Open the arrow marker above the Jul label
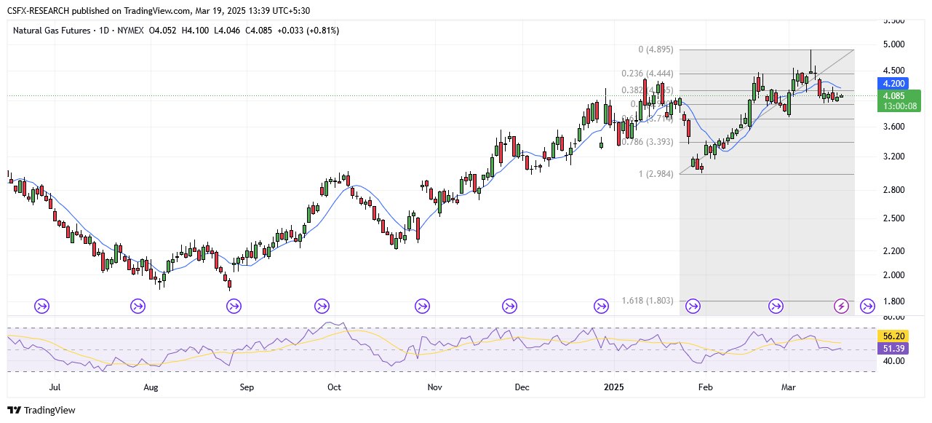Screen dimensions: 932x423 (x=41, y=307)
